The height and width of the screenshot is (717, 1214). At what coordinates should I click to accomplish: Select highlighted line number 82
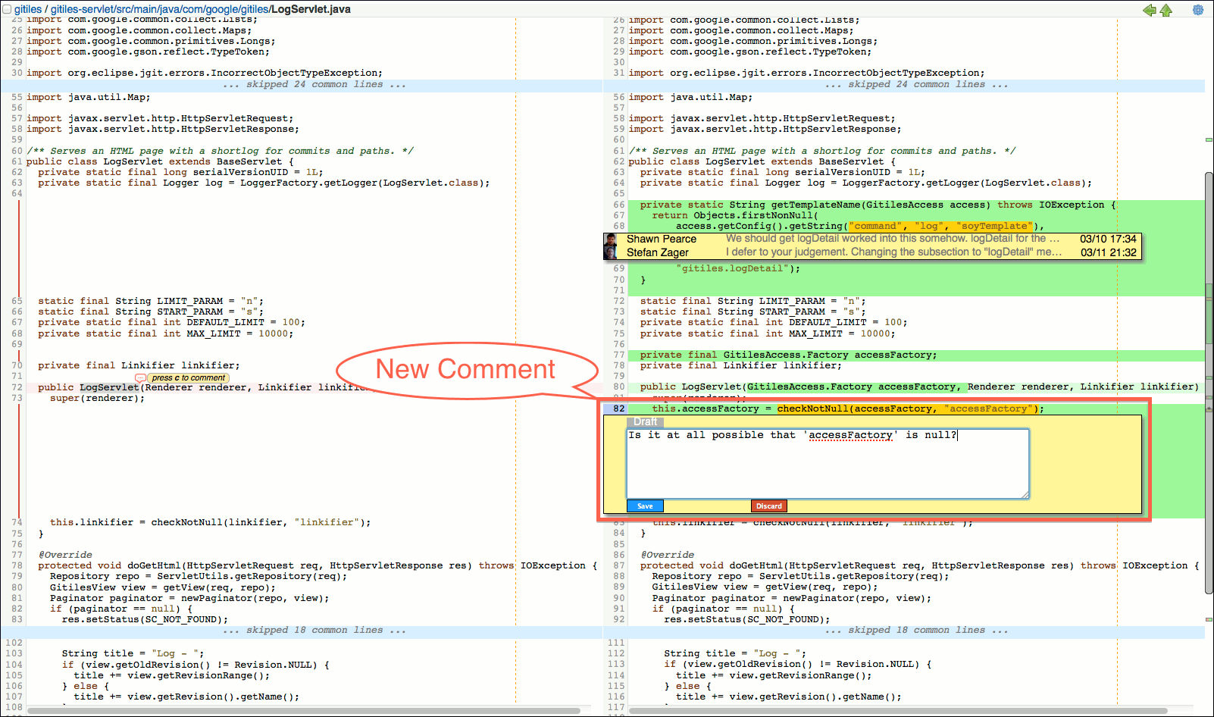pos(618,408)
